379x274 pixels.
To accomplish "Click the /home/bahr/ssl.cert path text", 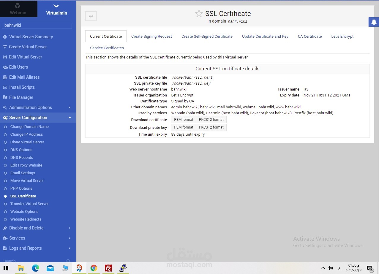I will pos(192,77).
